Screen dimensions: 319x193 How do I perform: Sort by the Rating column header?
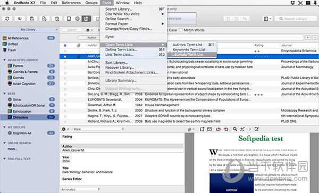[259, 45]
